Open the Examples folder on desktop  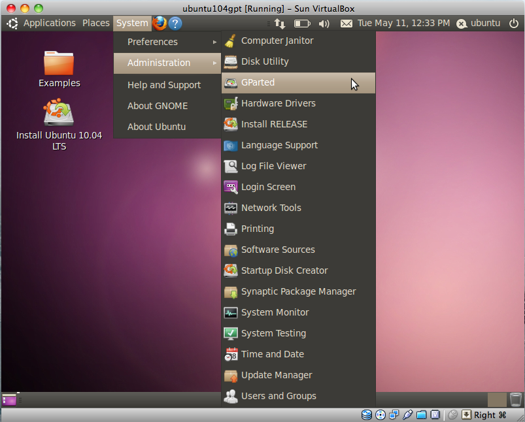coord(59,69)
